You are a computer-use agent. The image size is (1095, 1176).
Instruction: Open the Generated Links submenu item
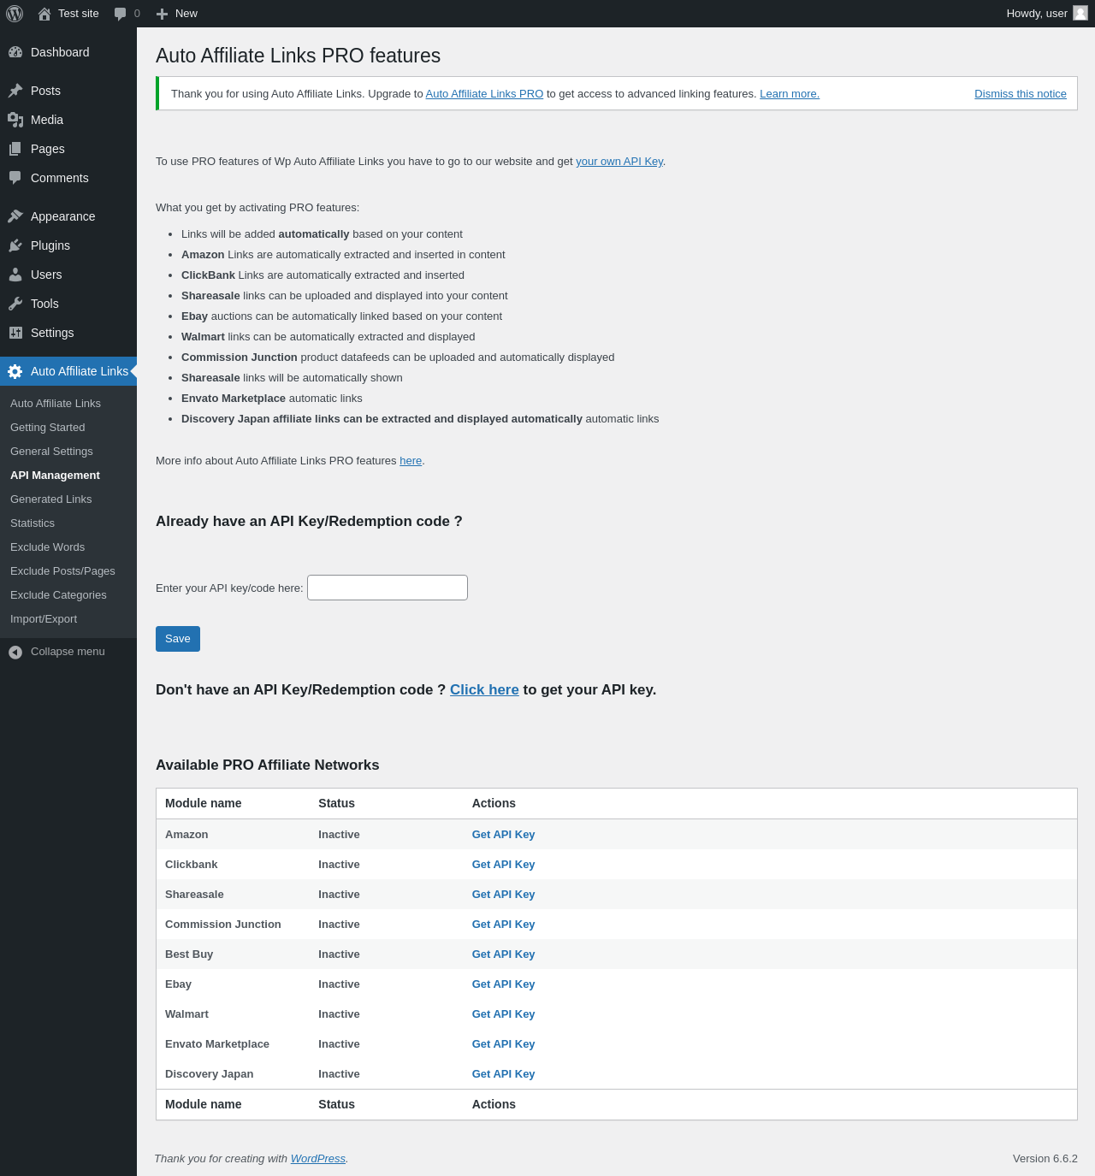pyautogui.click(x=50, y=499)
